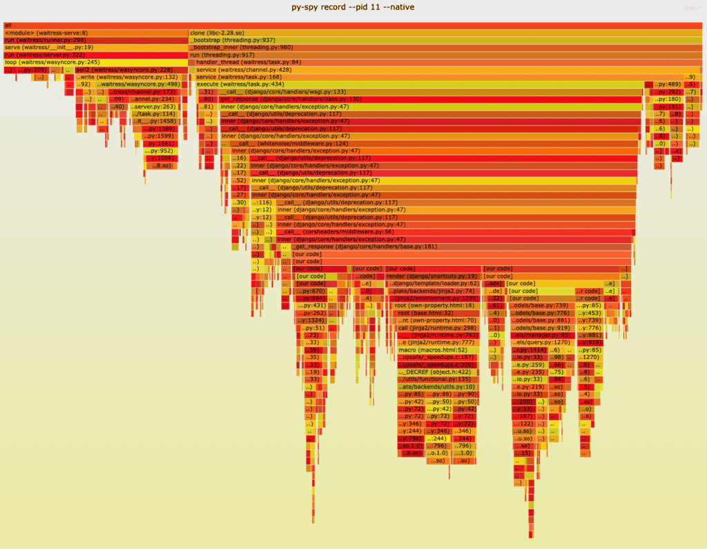This screenshot has width=707, height=549.
Task: Zoom into run (waitress/runner.py:298) frame
Action: coord(95,41)
